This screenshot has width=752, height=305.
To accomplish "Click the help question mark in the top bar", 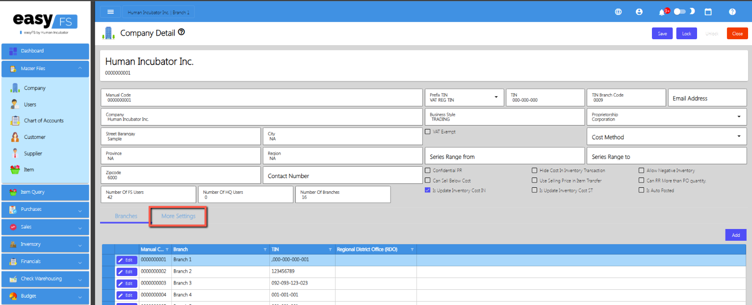I will coord(732,12).
